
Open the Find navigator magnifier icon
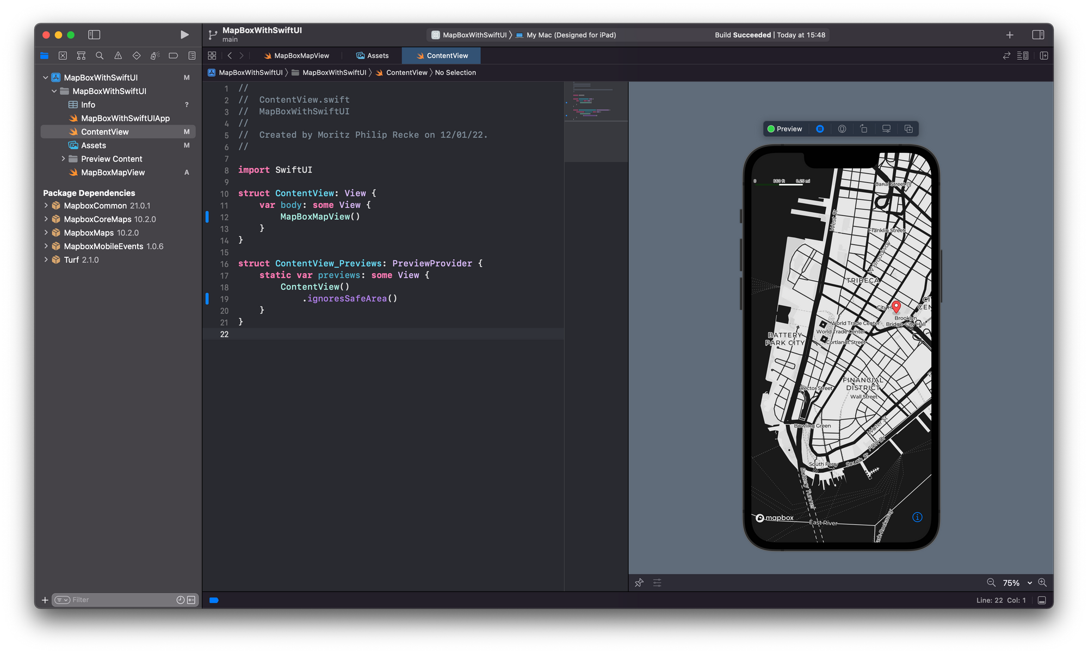point(100,55)
